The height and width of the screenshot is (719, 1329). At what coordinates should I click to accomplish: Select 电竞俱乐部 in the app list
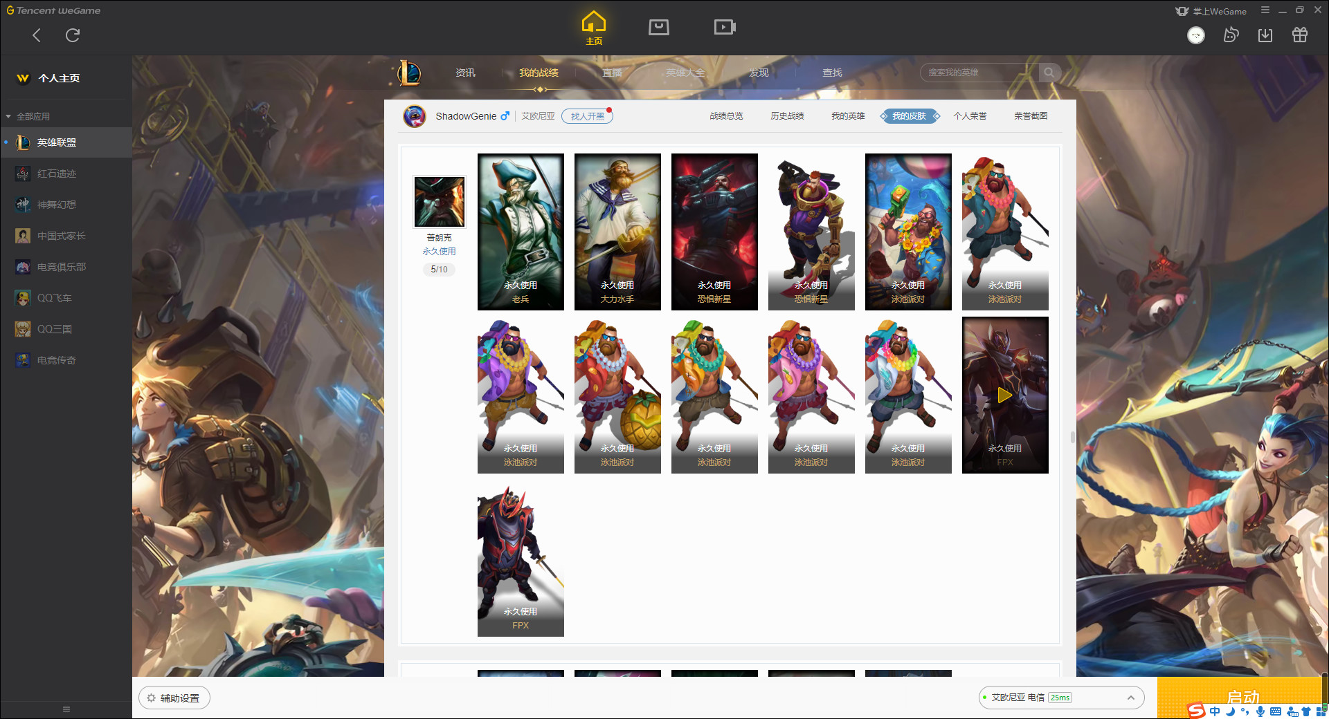click(x=66, y=267)
